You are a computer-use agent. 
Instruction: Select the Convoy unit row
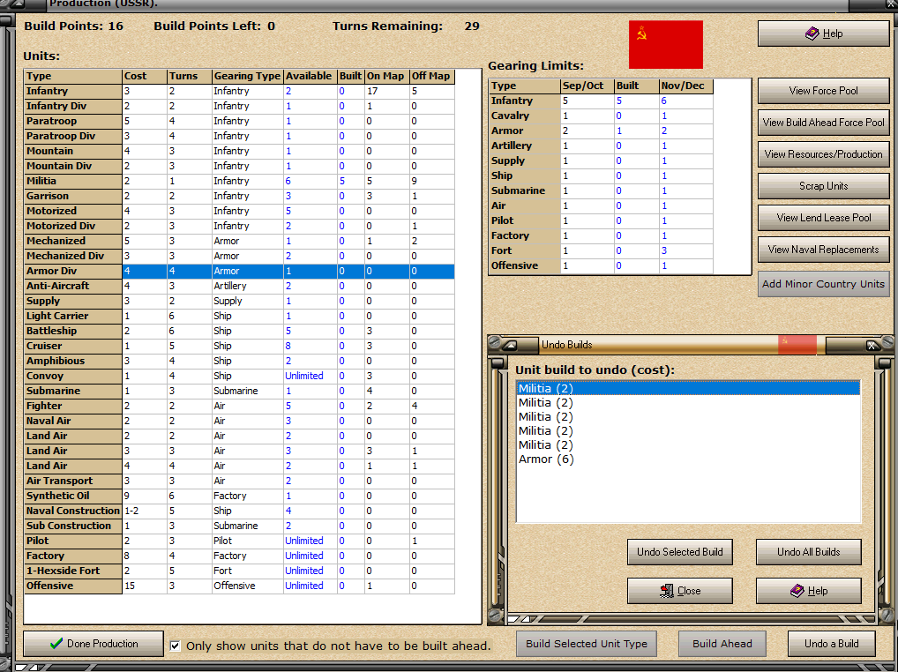(x=239, y=376)
